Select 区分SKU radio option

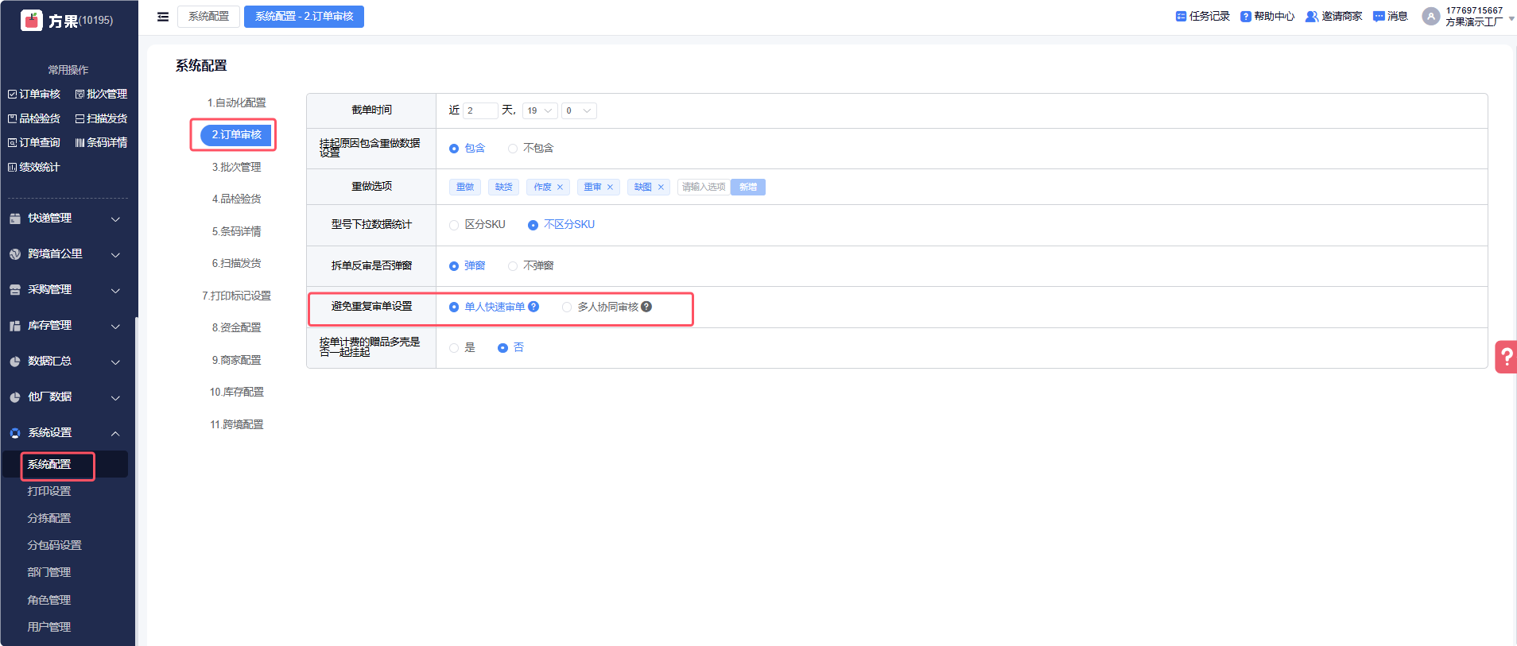pos(454,225)
